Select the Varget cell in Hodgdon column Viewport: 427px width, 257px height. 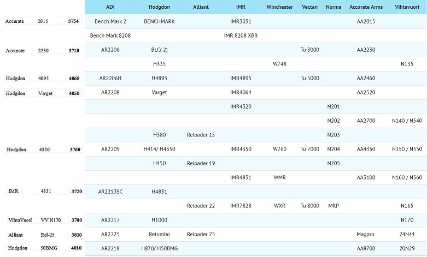click(x=159, y=92)
